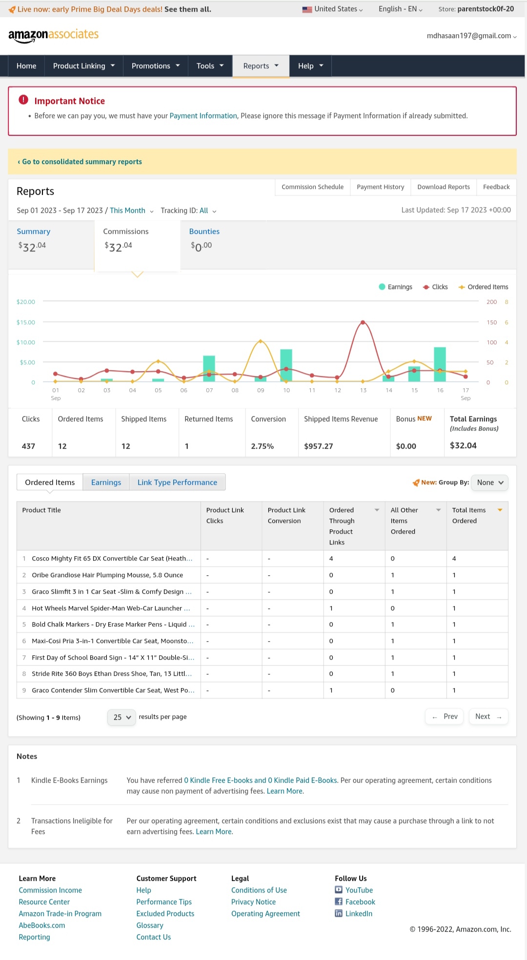Open the Resource Center footer link
Image resolution: width=527 pixels, height=960 pixels.
(x=44, y=902)
